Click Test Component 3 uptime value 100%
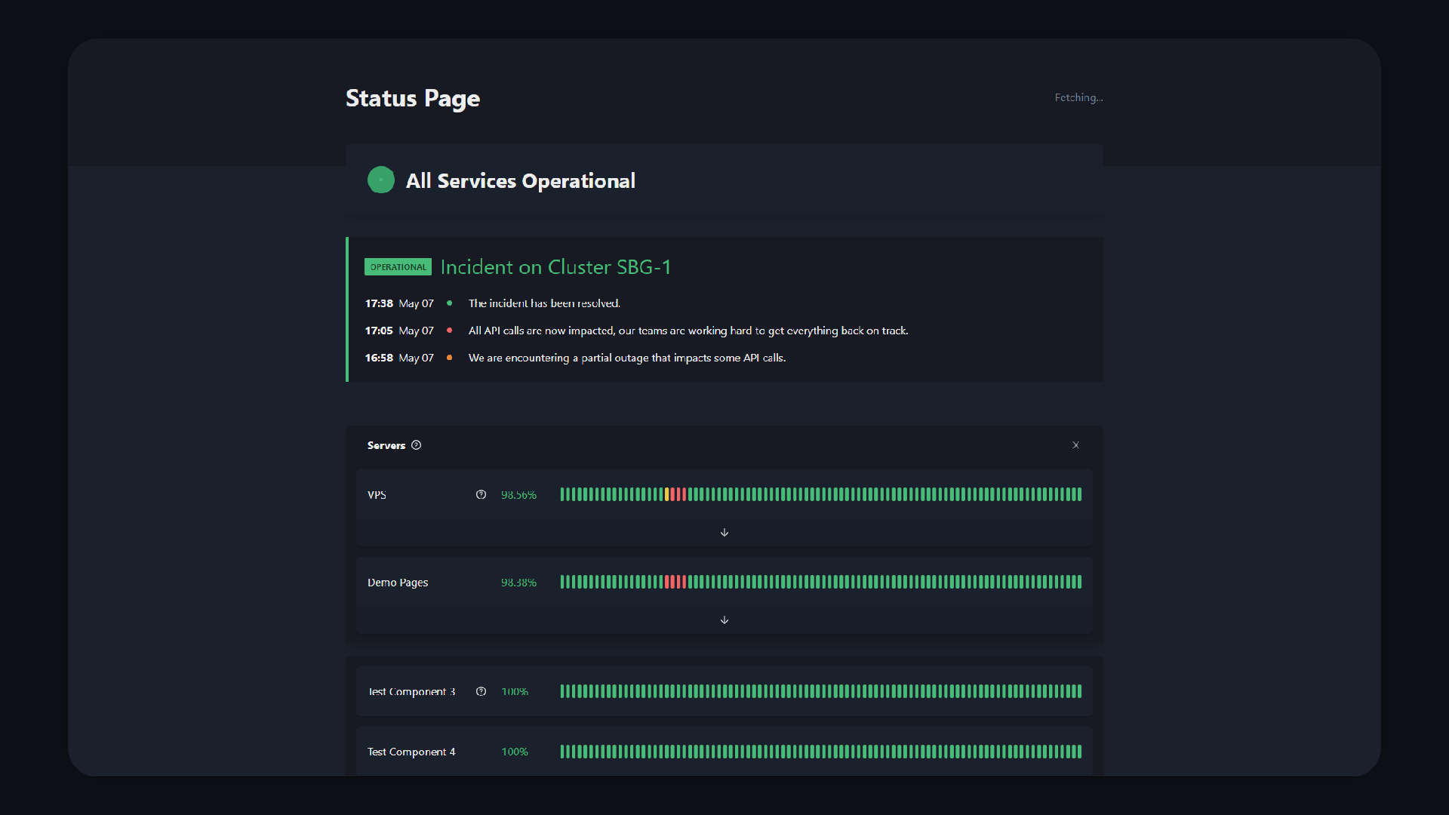The image size is (1449, 815). (x=515, y=691)
